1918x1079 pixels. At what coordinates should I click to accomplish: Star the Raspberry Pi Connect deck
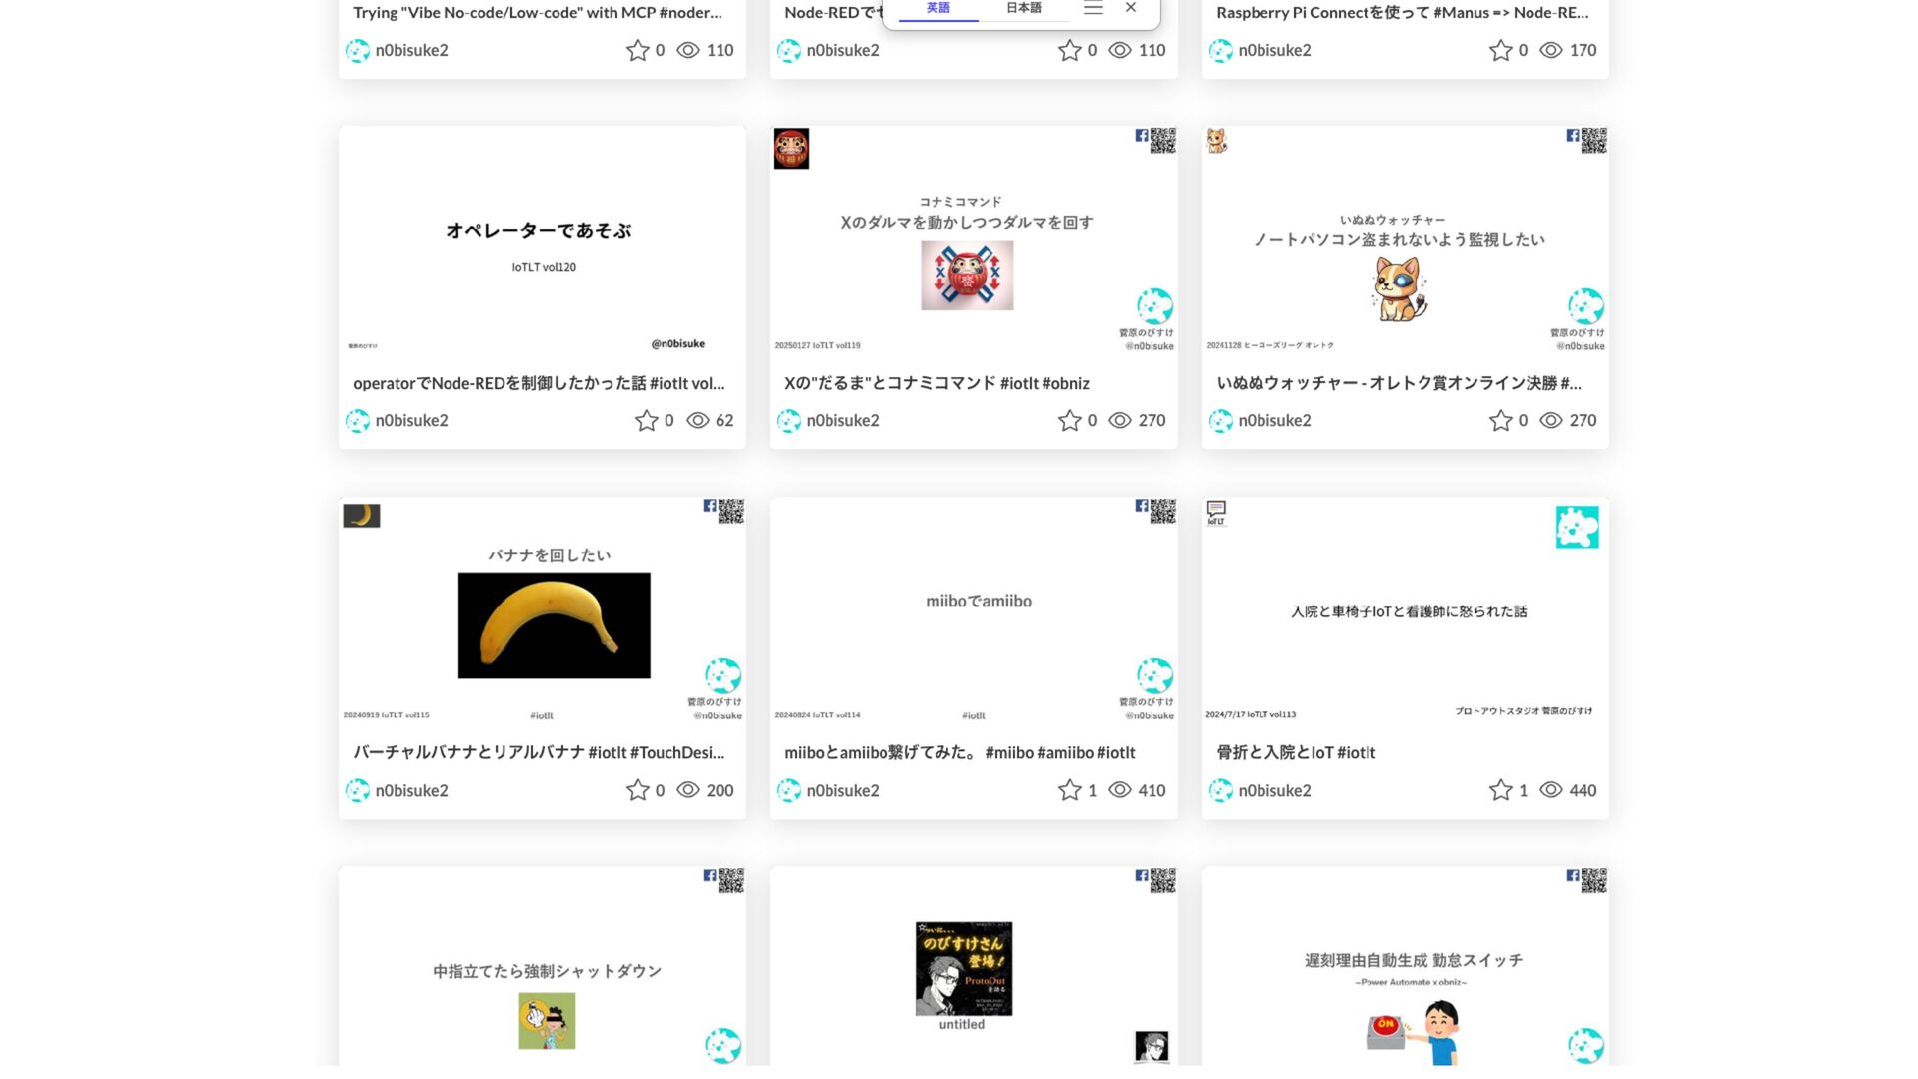pyautogui.click(x=1500, y=50)
